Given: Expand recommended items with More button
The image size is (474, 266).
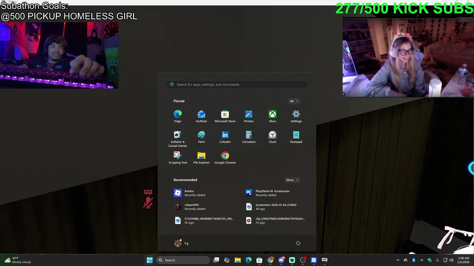Looking at the screenshot, I should pyautogui.click(x=292, y=180).
